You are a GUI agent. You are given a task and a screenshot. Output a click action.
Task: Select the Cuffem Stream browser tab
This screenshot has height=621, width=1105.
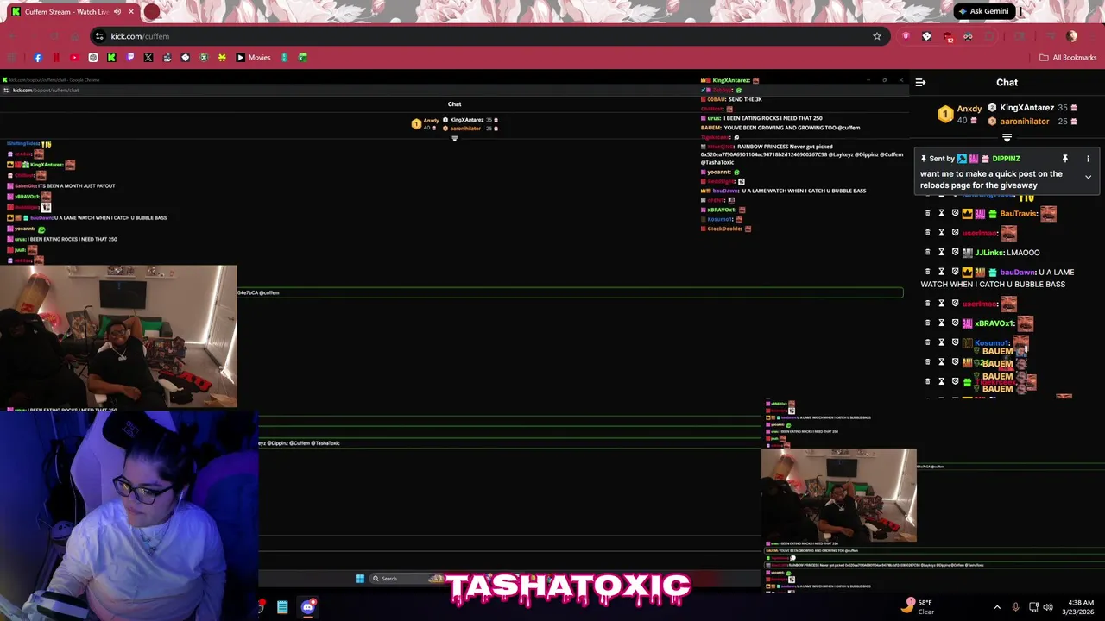coord(73,12)
